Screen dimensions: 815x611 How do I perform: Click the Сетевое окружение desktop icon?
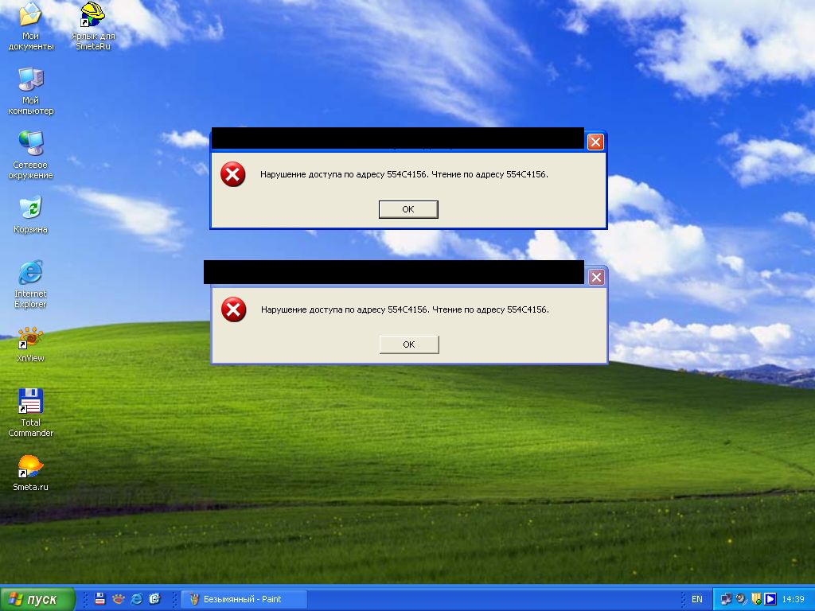[30, 144]
